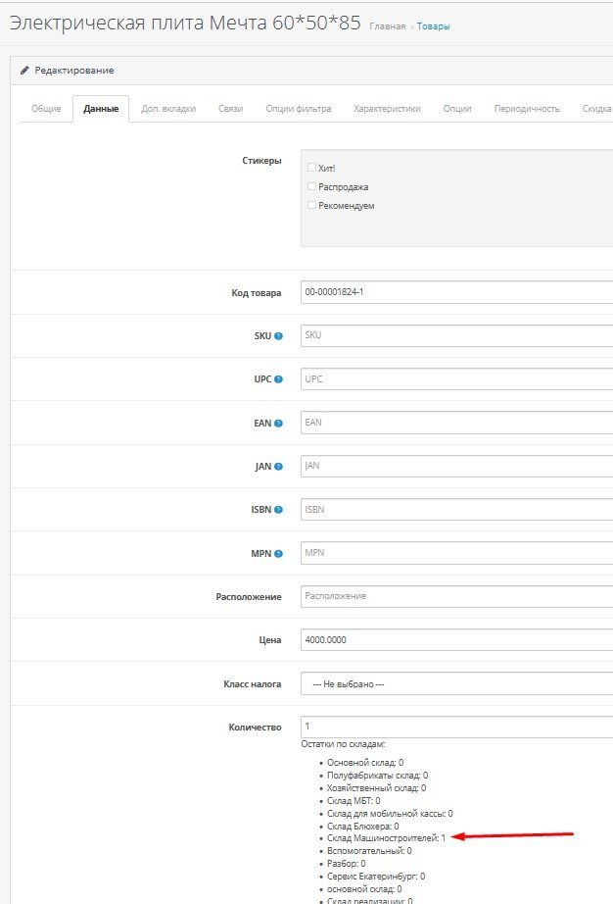This screenshot has width=613, height=904.
Task: Click the "Вспомогательный: 0" entry
Action: (x=369, y=851)
